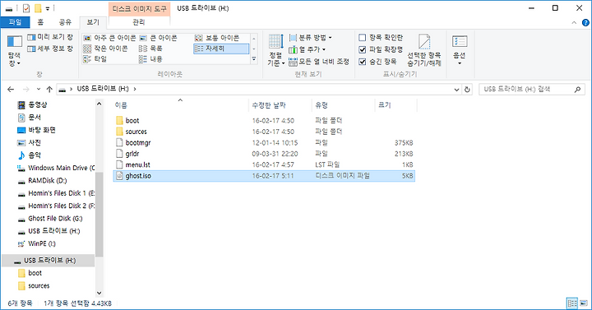Expand the breadcrumb arrow after USB 드라이브 (H:)
The width and height of the screenshot is (592, 310).
[135, 89]
